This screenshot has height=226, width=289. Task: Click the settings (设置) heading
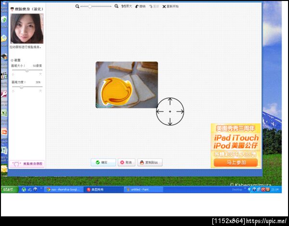pos(16,60)
